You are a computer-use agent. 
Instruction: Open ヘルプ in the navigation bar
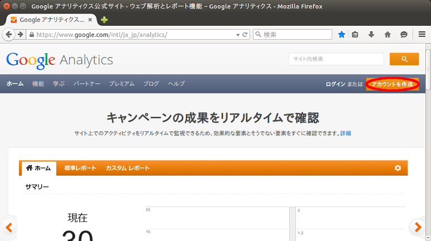pos(176,83)
